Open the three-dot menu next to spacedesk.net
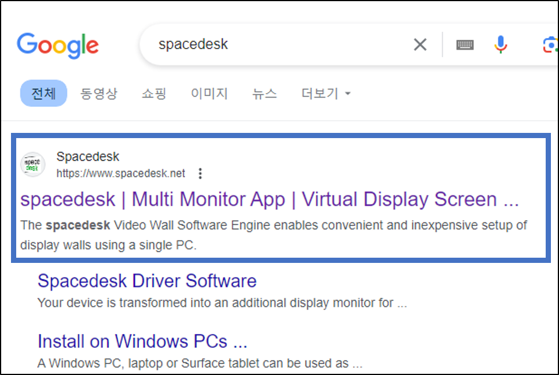The image size is (559, 375). [x=200, y=173]
